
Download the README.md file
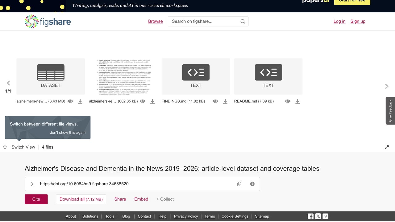point(297,101)
